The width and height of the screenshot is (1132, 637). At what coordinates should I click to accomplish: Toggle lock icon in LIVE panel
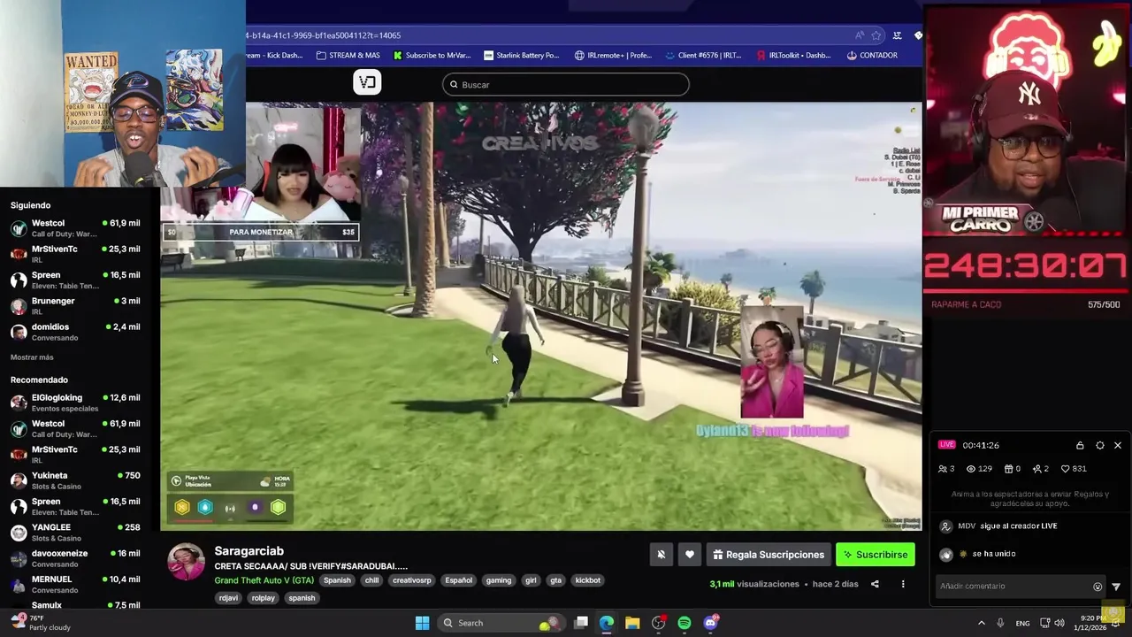click(x=1080, y=445)
